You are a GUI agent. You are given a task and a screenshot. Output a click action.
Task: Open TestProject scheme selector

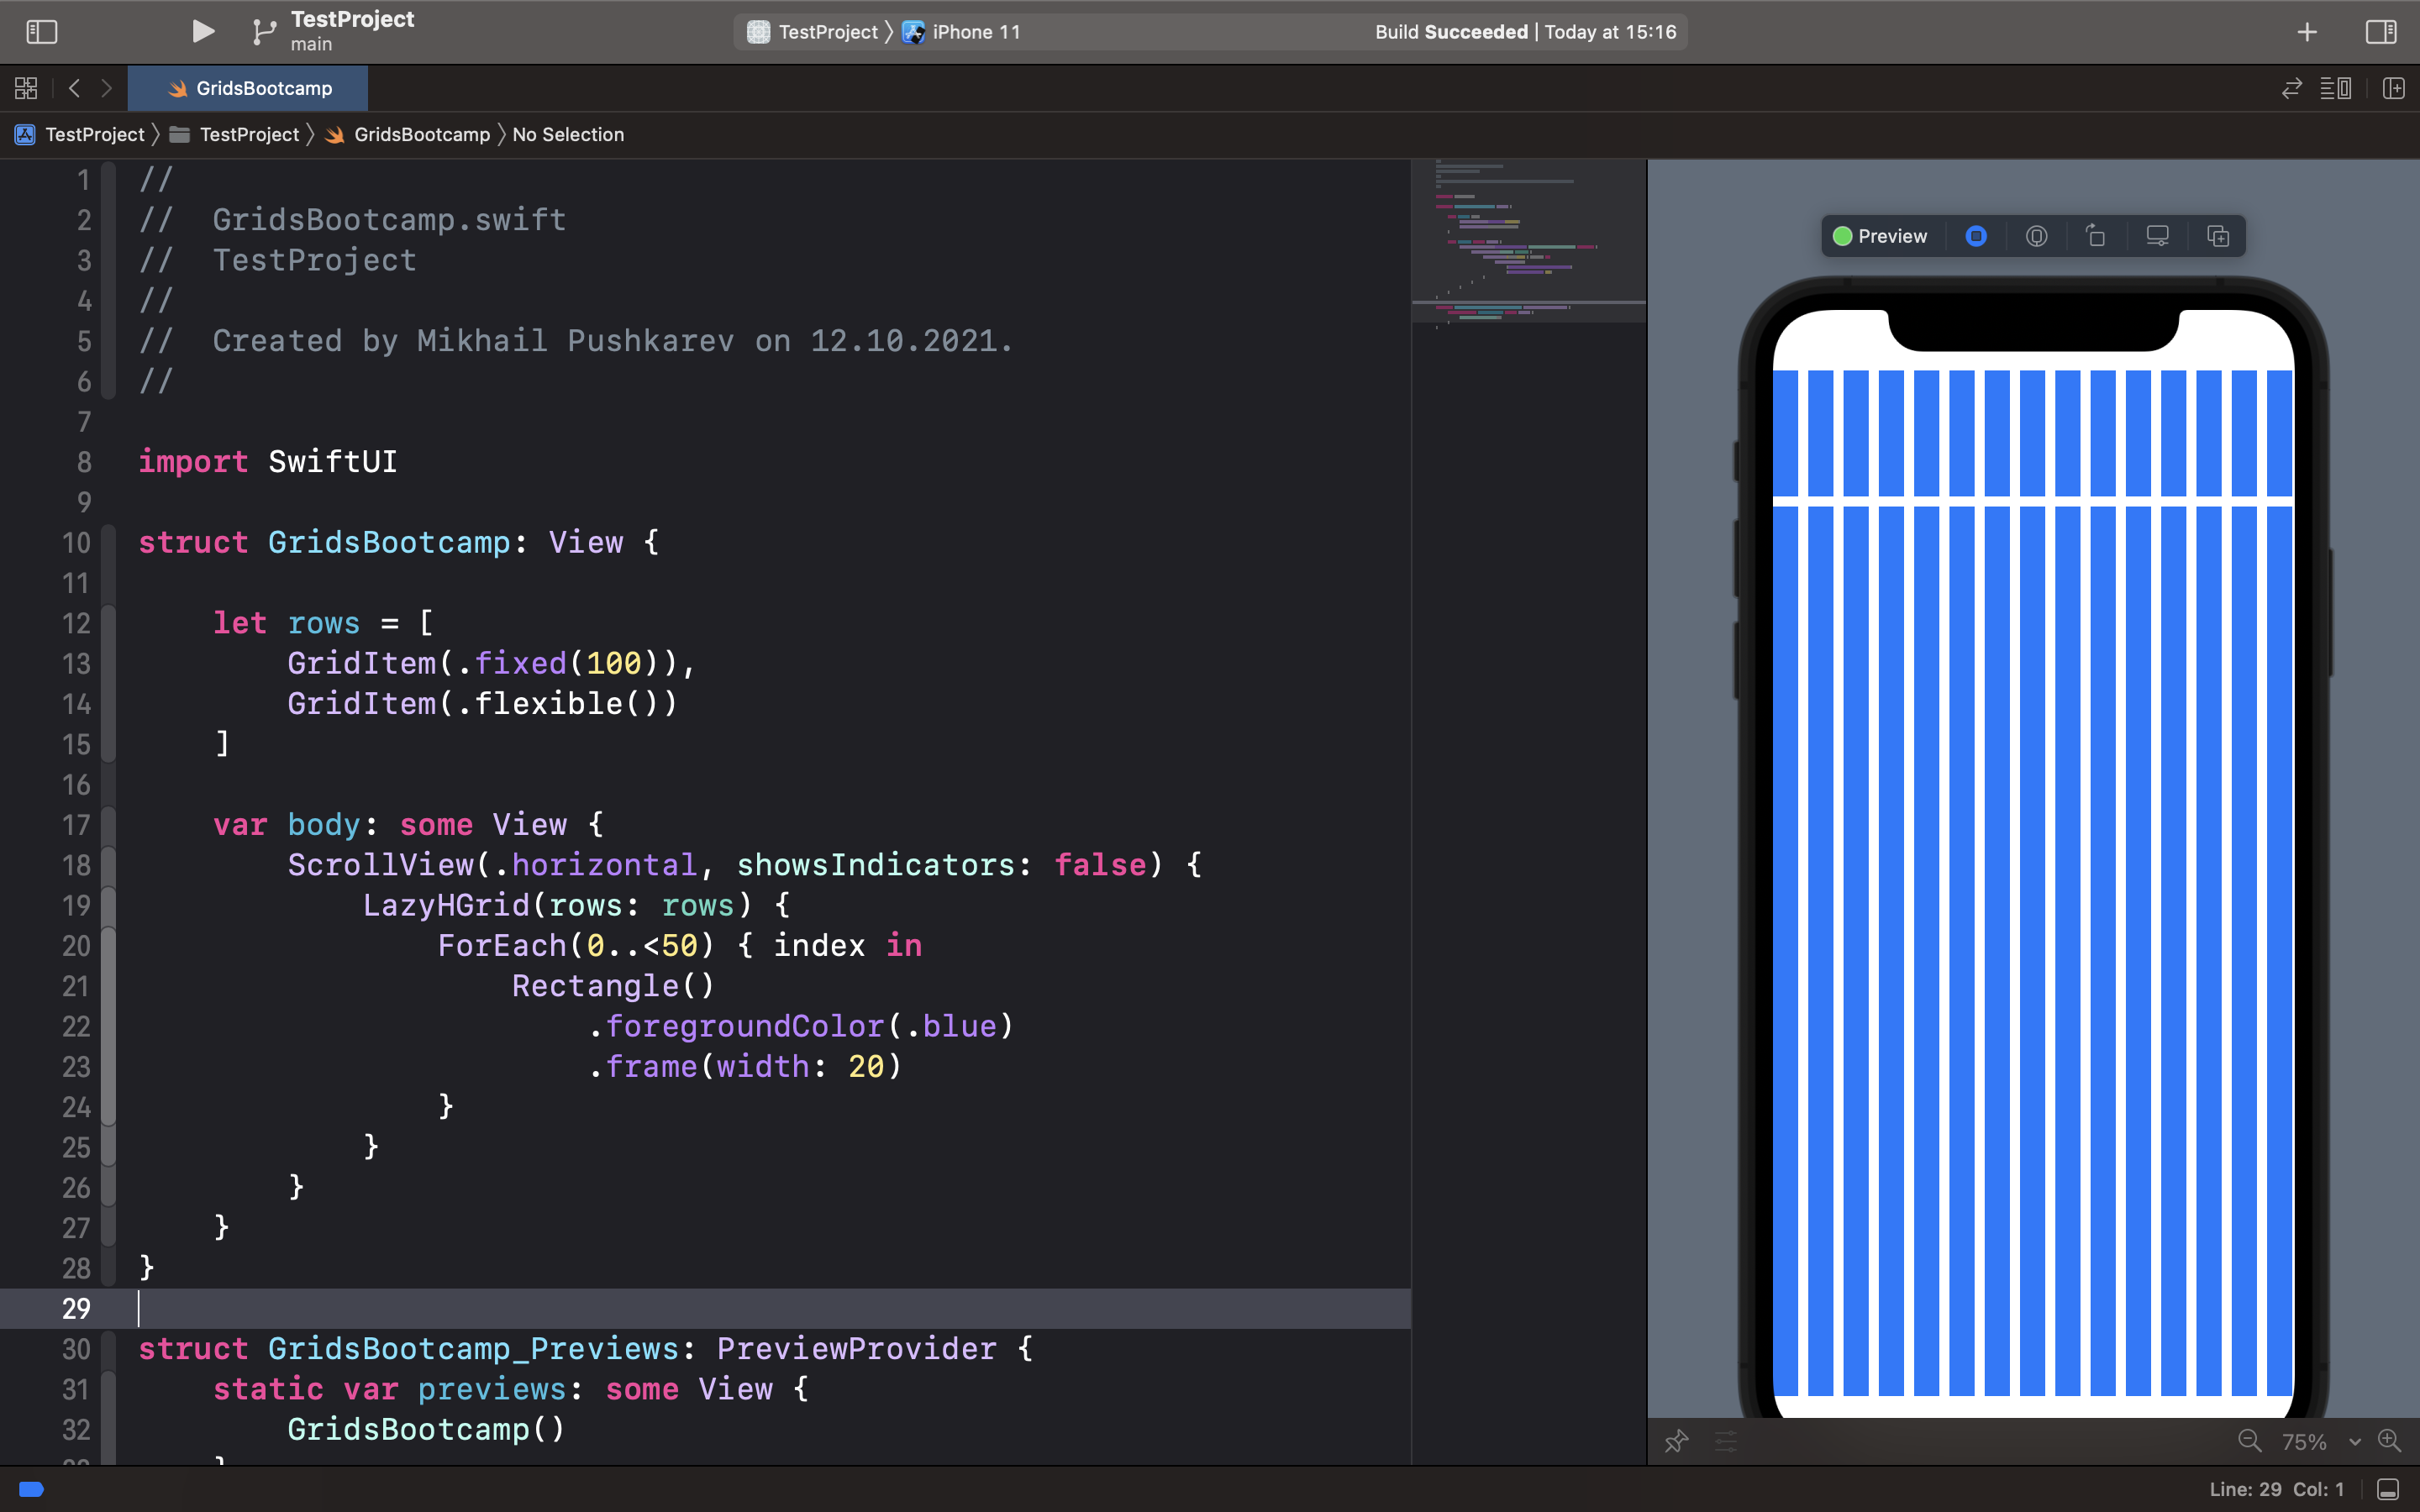click(813, 32)
